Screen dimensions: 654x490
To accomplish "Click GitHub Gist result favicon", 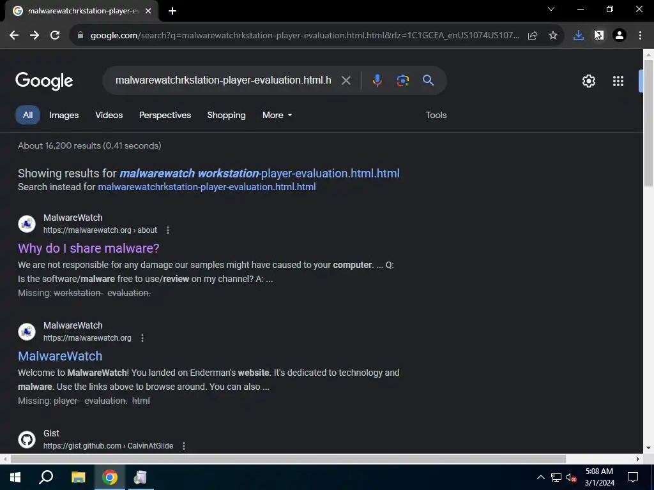I will click(27, 440).
